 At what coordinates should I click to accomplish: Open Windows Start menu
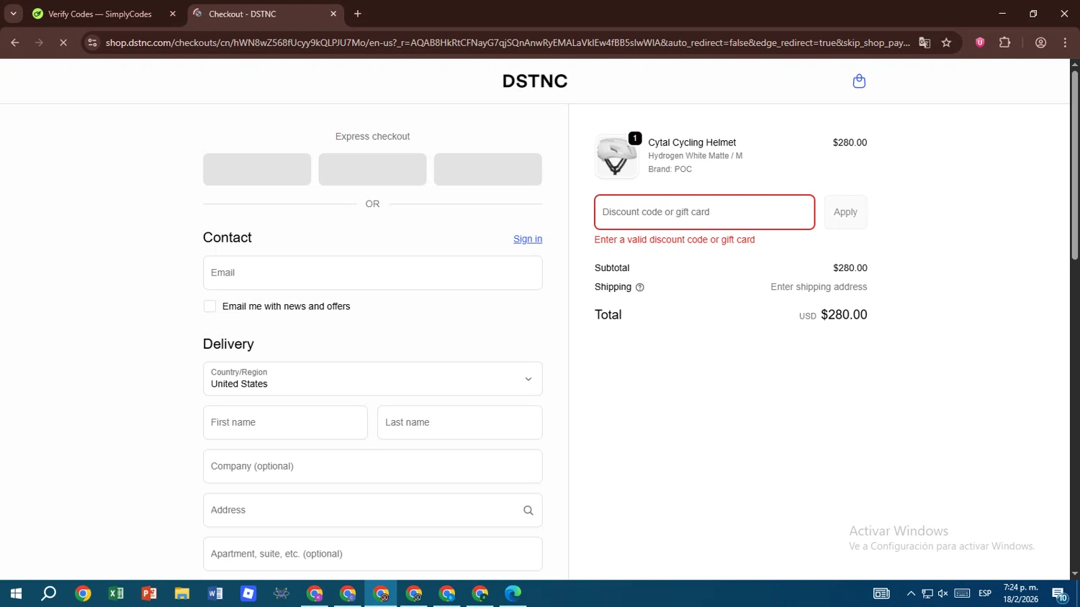(16, 593)
